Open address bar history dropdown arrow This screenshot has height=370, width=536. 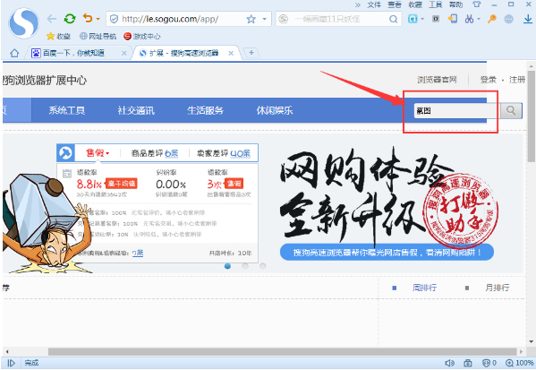point(264,19)
